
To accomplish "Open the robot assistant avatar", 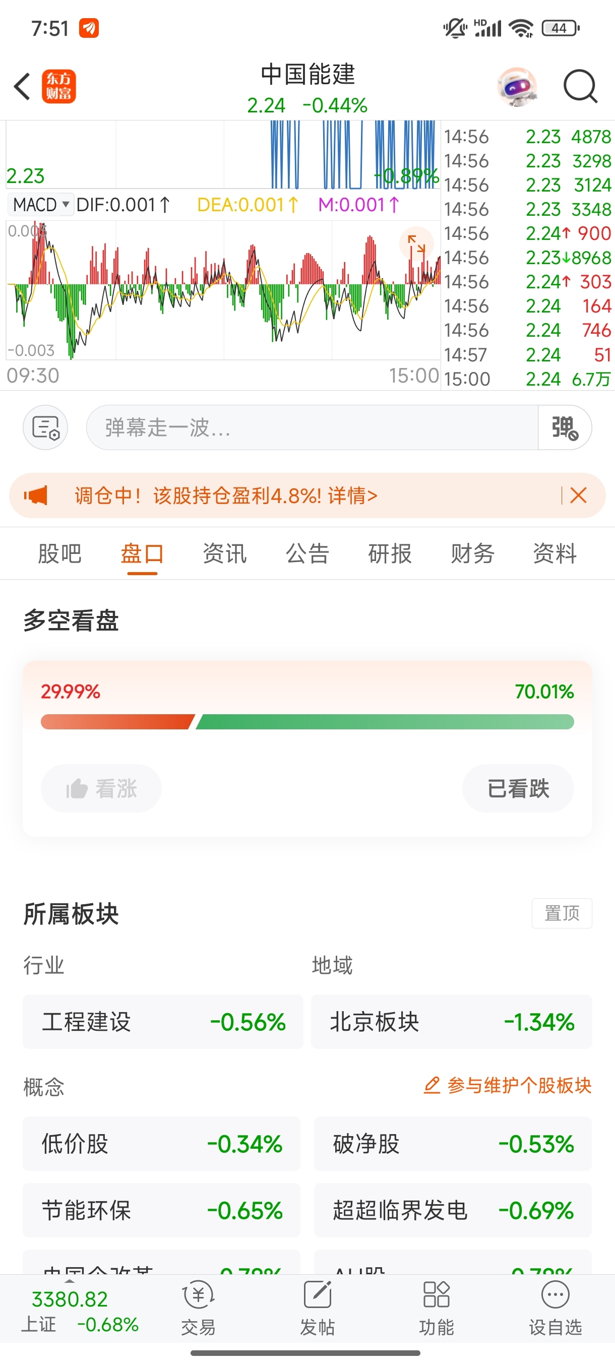I will click(x=517, y=87).
